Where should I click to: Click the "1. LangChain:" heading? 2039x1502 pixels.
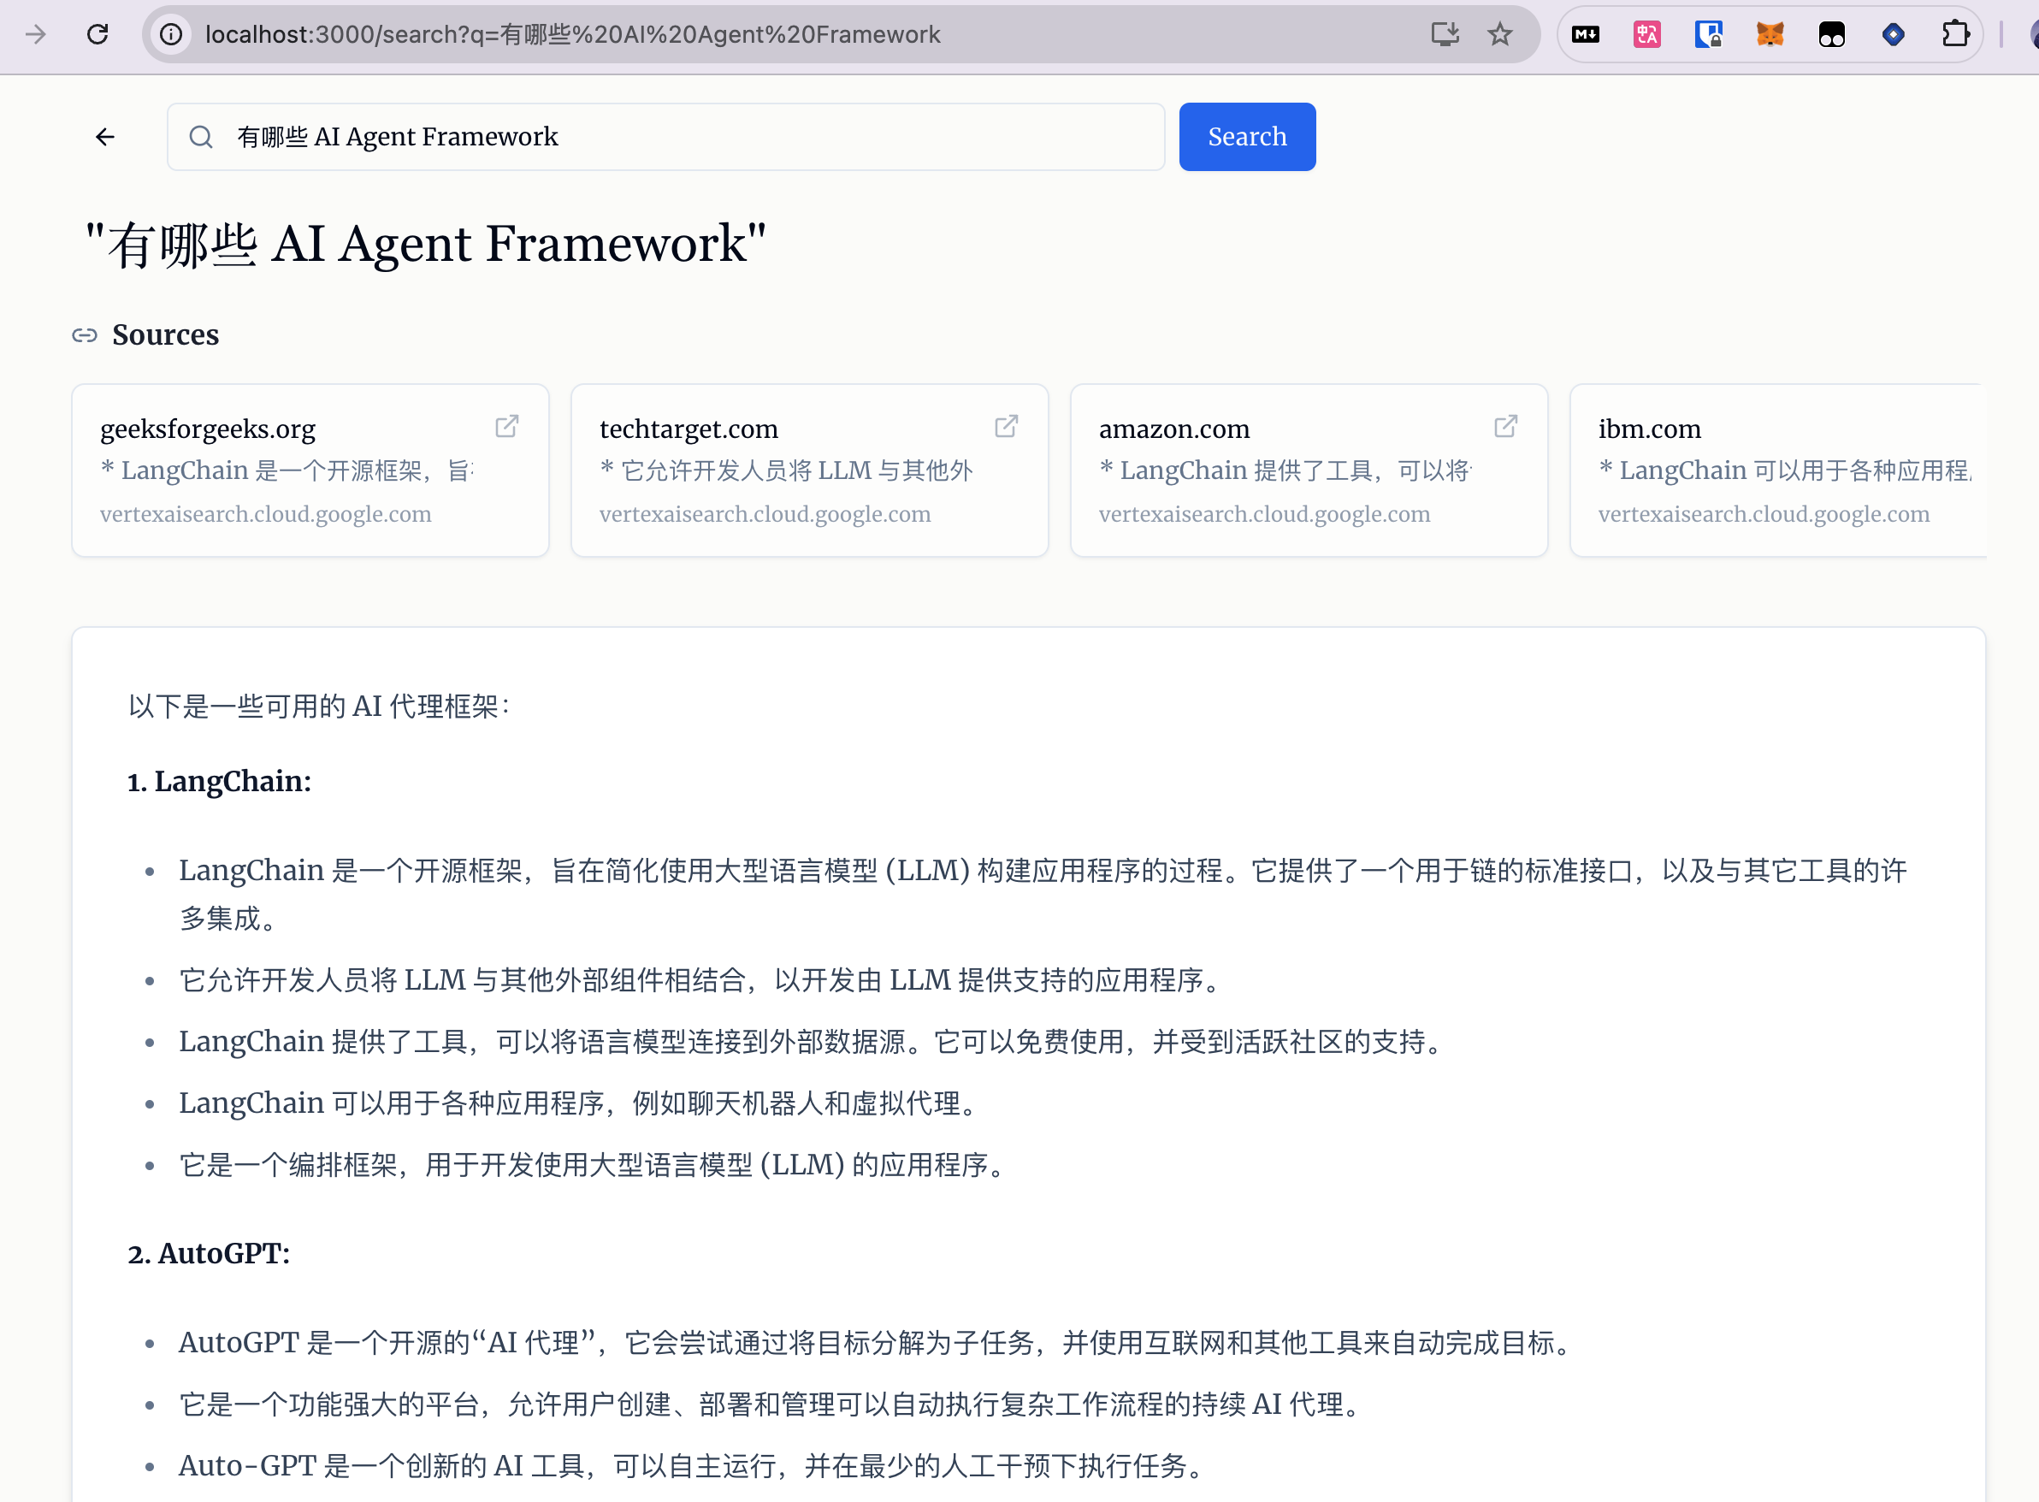219,781
